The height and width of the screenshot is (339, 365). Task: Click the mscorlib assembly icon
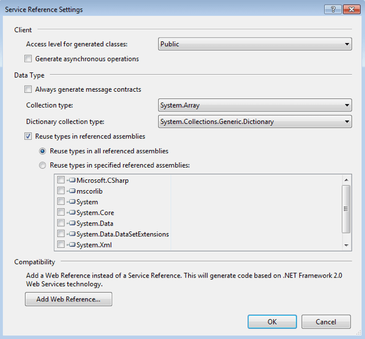click(71, 191)
